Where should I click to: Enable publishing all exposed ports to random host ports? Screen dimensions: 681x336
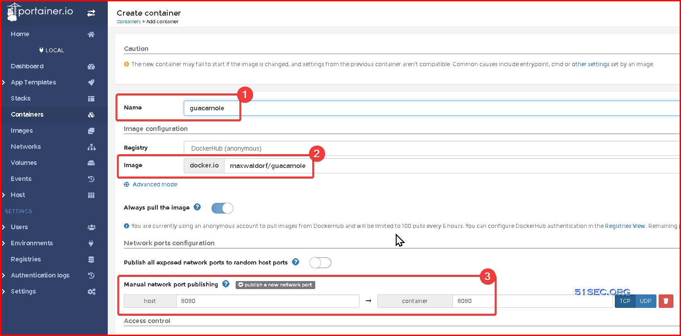(320, 263)
